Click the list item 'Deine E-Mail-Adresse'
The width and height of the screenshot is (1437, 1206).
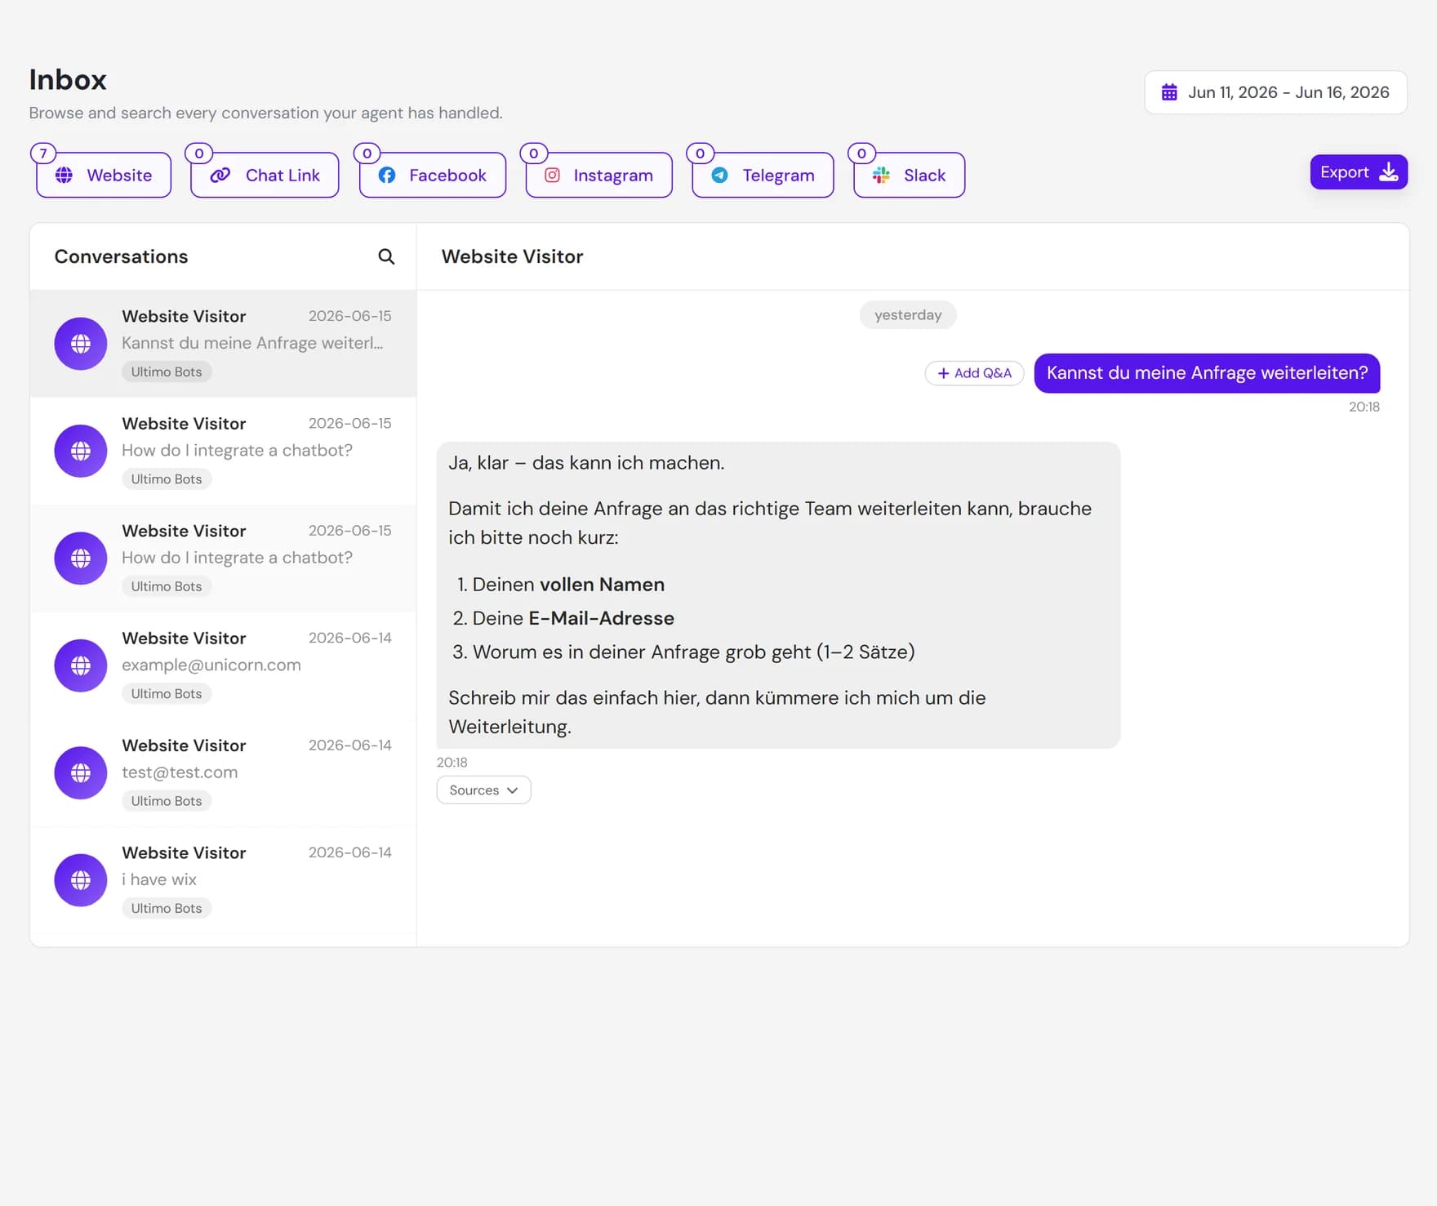[x=573, y=618]
